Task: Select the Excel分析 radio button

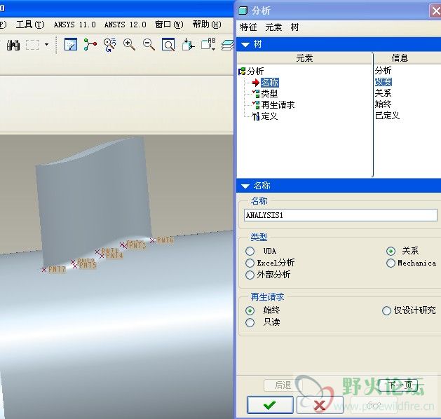Action: (250, 263)
